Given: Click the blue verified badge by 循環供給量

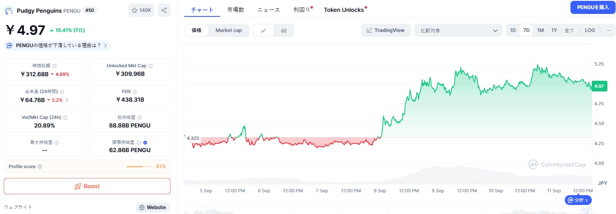Looking at the screenshot, I should click(x=146, y=143).
